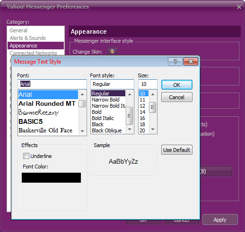Select Bold Italic font style
245x232 pixels.
point(108,118)
